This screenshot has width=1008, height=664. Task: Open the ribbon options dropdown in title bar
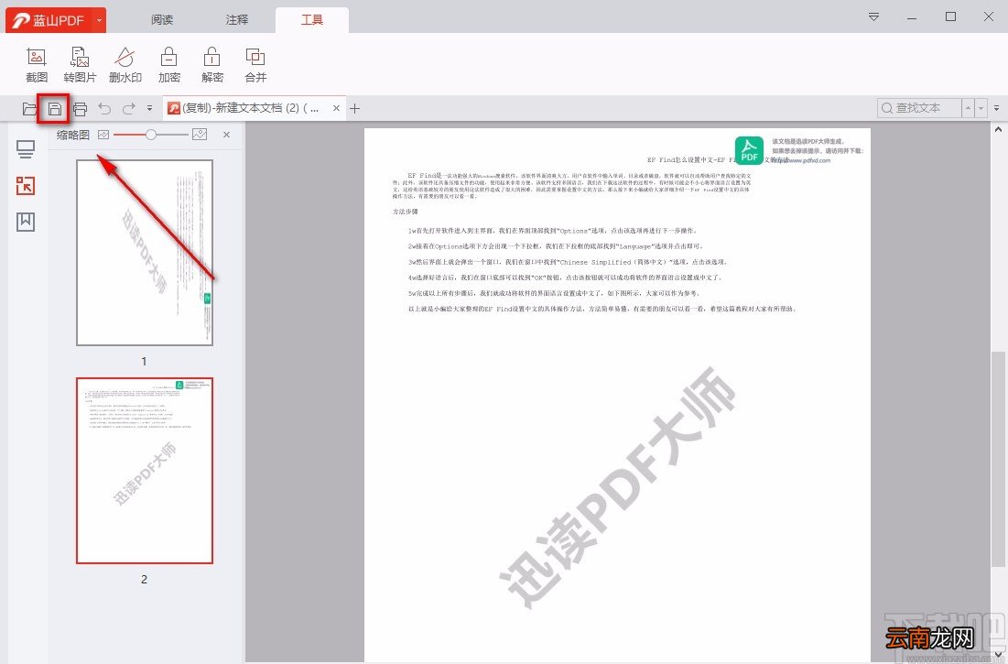(873, 16)
